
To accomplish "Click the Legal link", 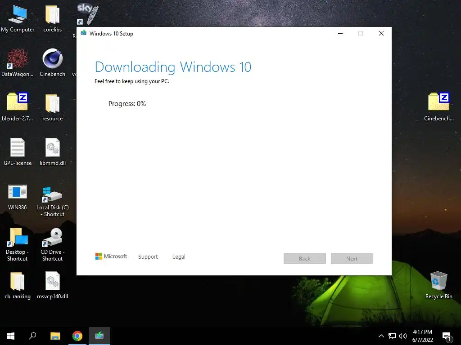I will point(179,257).
